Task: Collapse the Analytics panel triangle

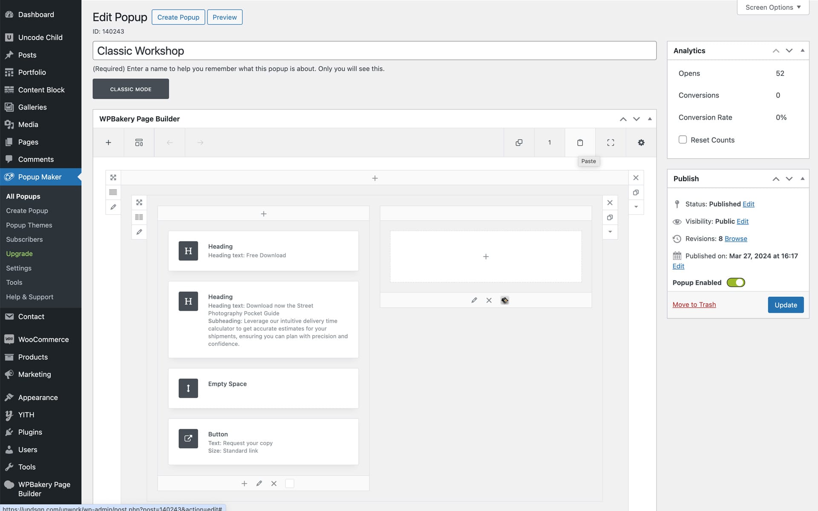Action: click(802, 50)
